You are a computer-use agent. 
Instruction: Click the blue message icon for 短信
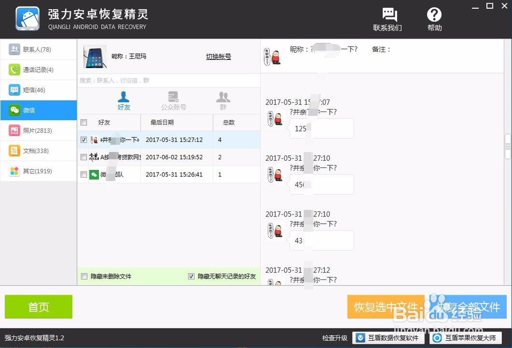tap(14, 90)
